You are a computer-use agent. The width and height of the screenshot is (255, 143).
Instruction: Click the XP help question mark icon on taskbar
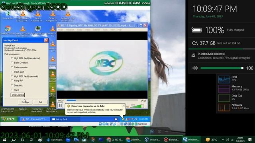116,119
